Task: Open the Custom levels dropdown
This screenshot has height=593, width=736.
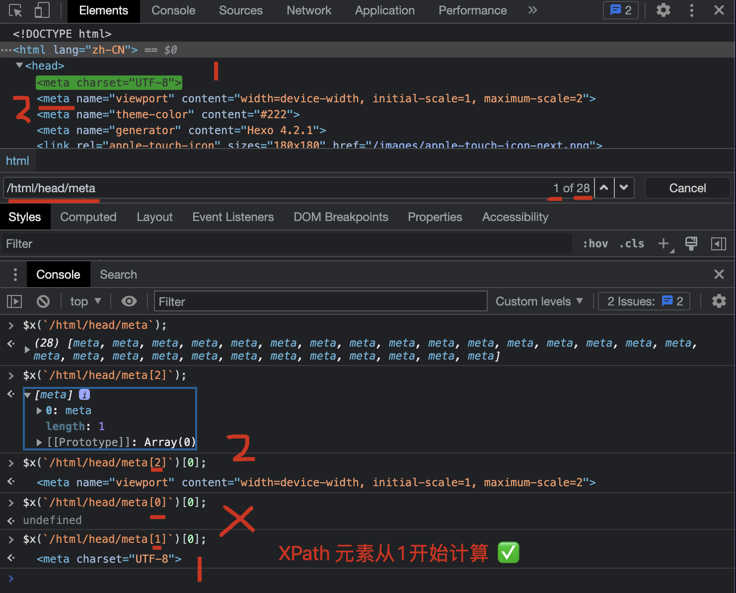Action: pos(539,301)
